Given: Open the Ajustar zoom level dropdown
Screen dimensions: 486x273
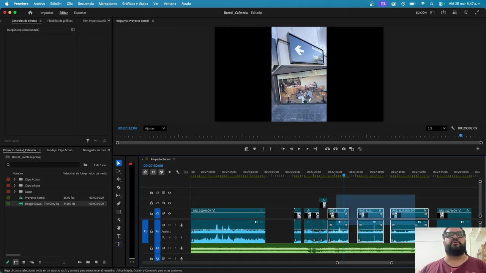Looking at the screenshot, I should (155, 128).
